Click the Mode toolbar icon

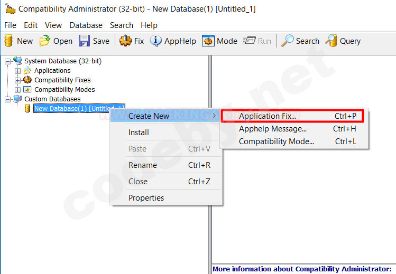coord(208,41)
